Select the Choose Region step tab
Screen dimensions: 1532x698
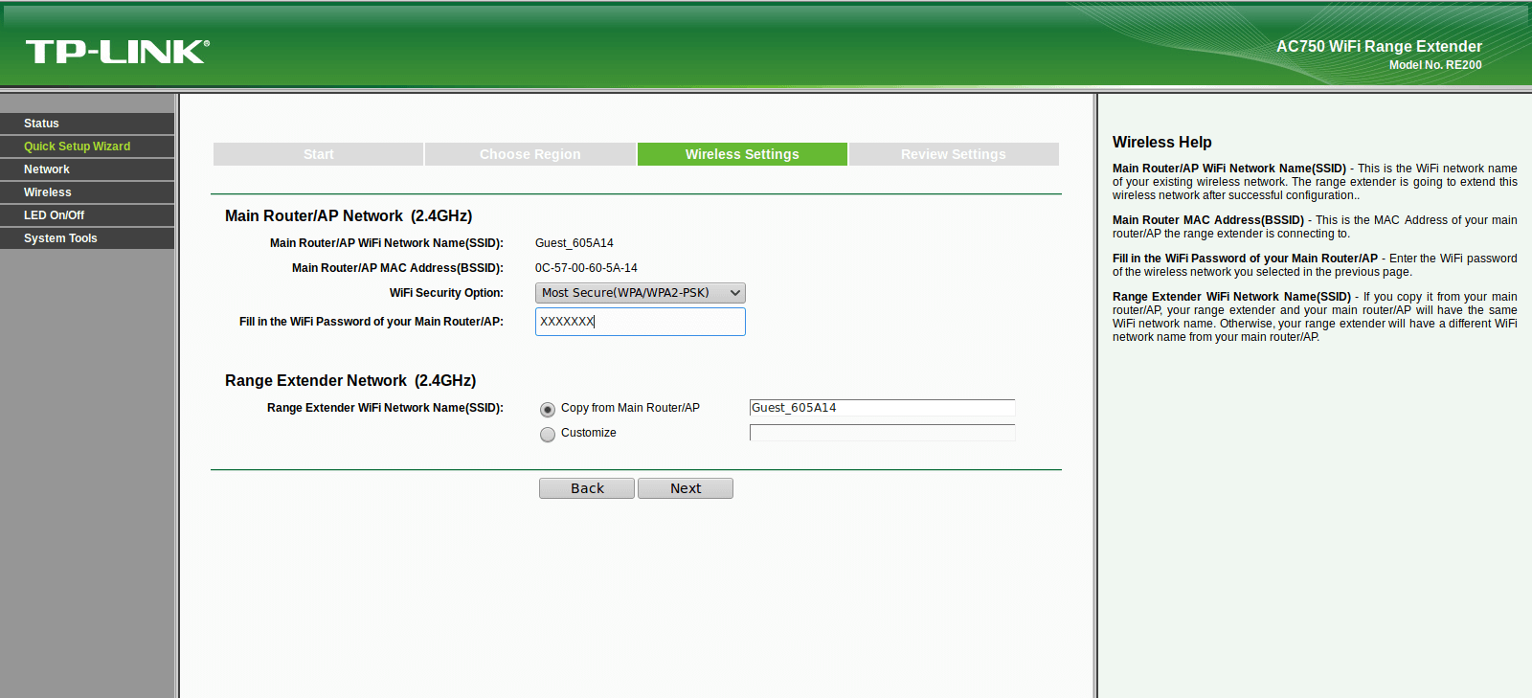click(x=530, y=154)
